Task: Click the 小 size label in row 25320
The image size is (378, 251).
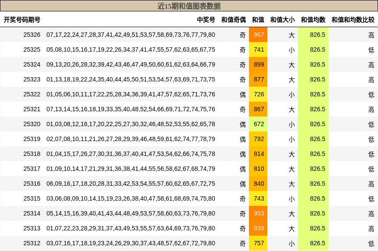Action: click(291, 124)
